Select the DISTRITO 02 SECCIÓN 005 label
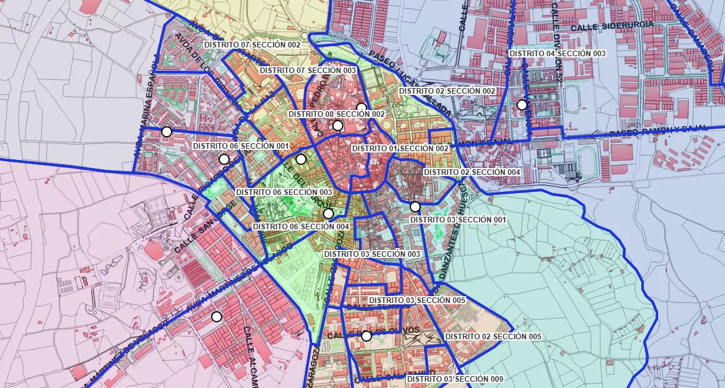725x388 pixels. [x=493, y=336]
